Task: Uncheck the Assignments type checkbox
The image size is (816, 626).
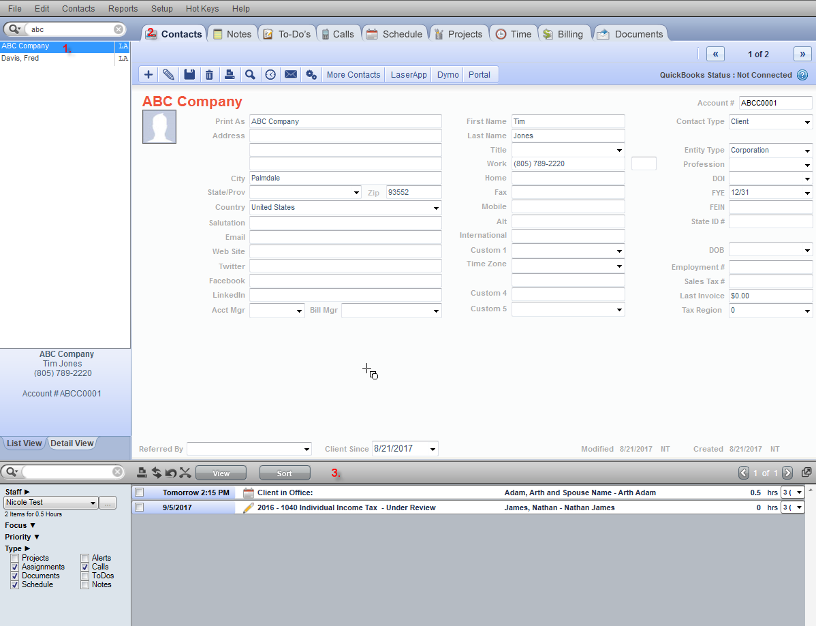Action: point(15,567)
